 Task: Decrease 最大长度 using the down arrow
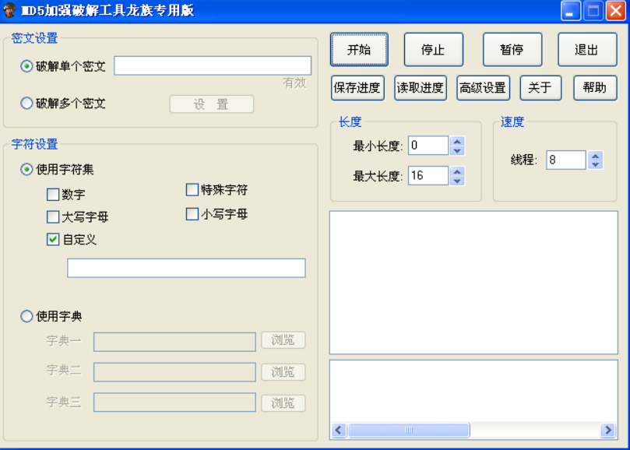point(457,181)
